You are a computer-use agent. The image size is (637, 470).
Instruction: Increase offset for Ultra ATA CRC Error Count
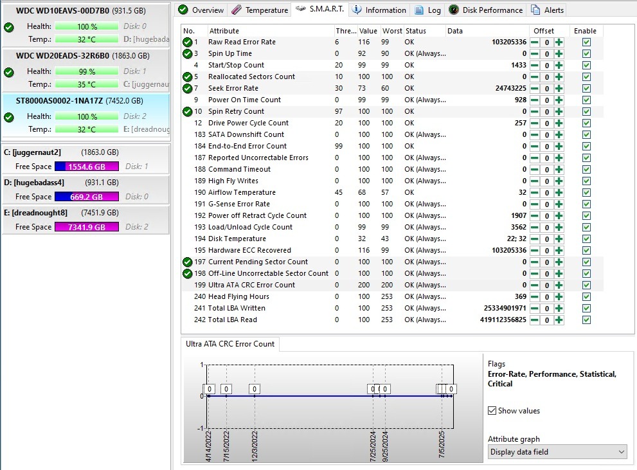pos(559,285)
